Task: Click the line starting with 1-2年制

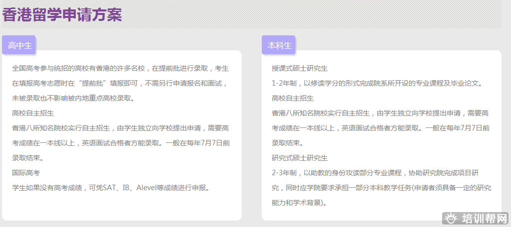Action: coord(377,83)
